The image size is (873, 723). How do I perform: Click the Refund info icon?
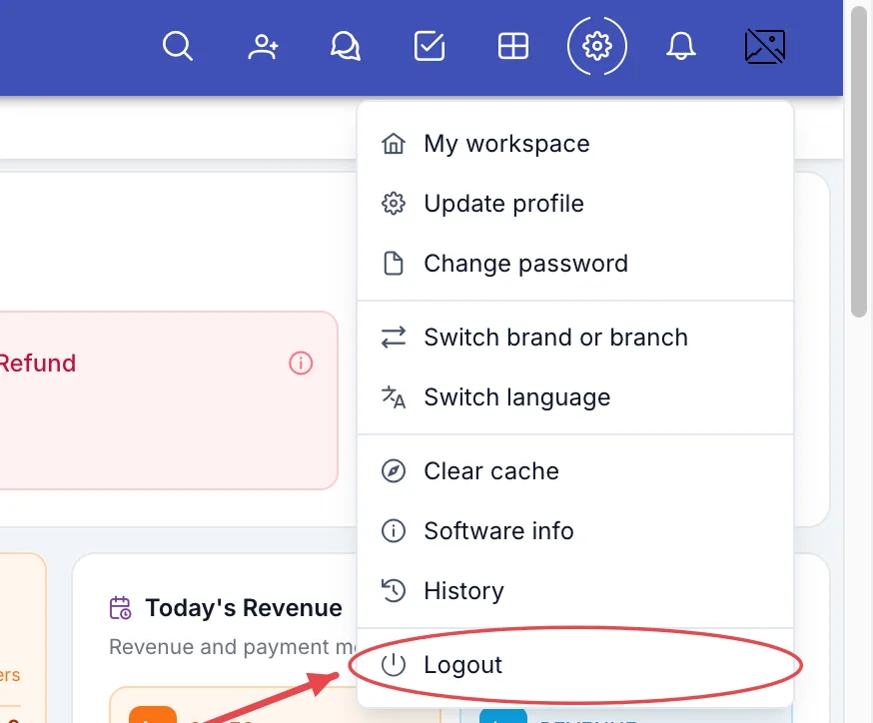[301, 362]
